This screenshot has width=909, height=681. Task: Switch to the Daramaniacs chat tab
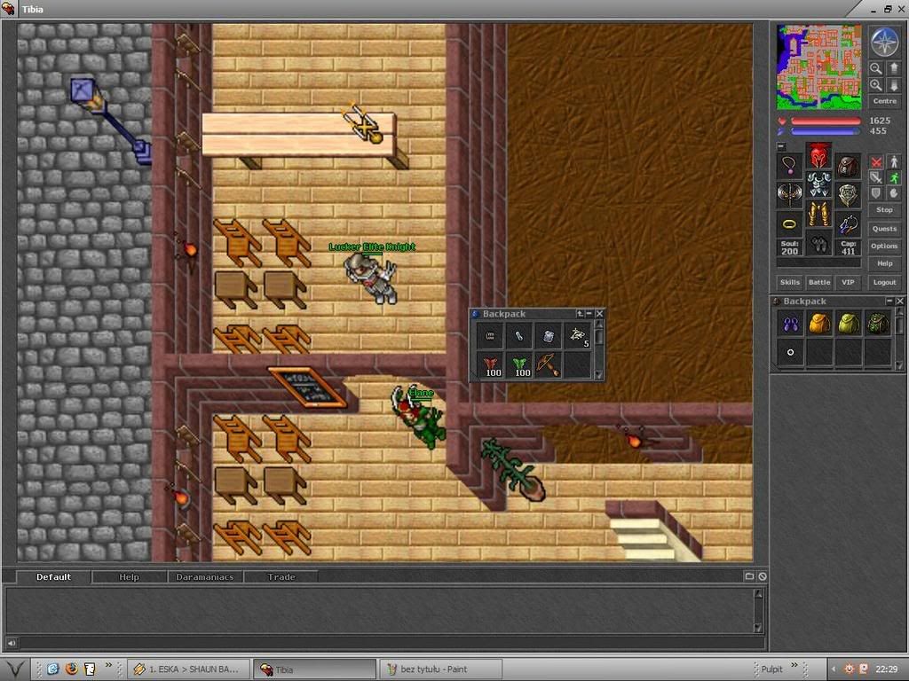click(x=205, y=576)
